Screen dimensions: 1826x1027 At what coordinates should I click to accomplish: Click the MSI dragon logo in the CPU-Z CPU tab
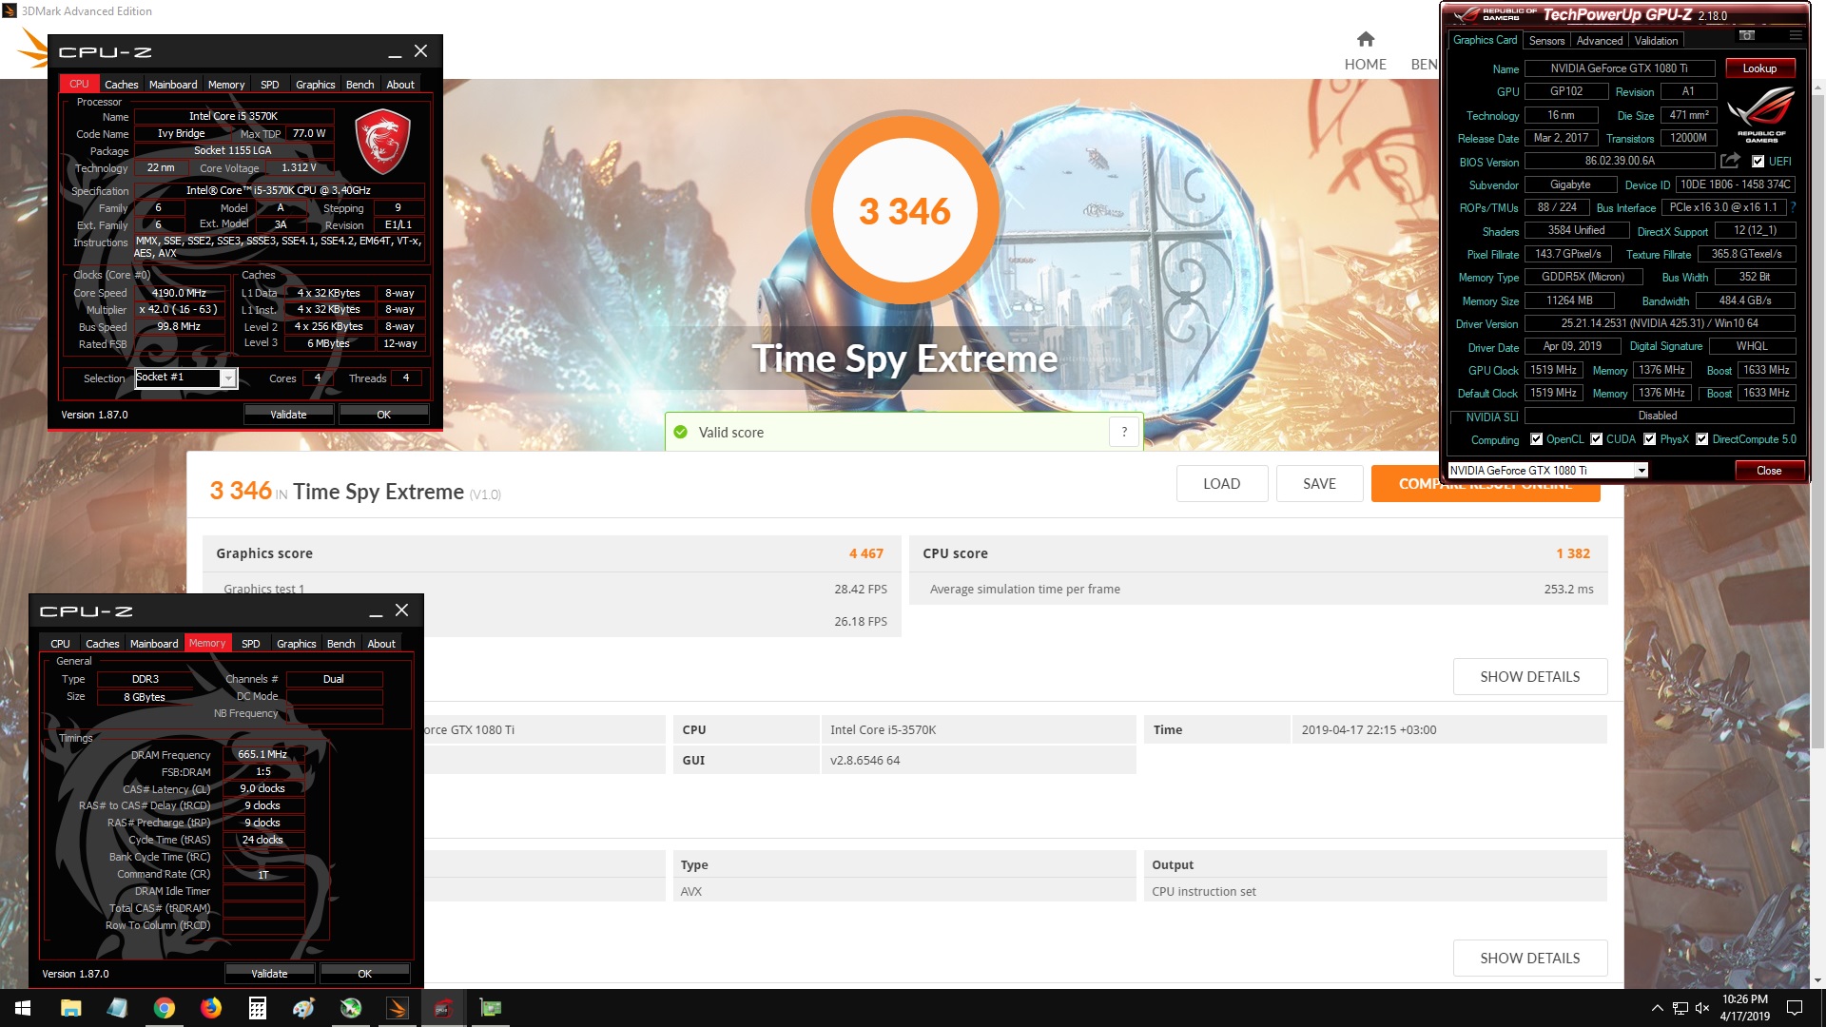(x=382, y=142)
